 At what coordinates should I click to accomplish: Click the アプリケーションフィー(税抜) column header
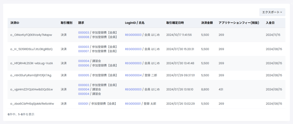239,23
